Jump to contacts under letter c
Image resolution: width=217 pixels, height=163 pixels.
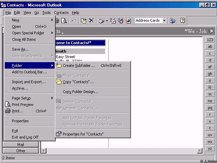coord(210,53)
